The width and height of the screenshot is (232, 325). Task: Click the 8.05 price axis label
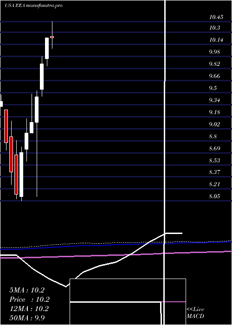pos(214,196)
